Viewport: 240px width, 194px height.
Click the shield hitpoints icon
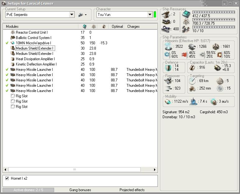pyautogui.click(x=168, y=46)
